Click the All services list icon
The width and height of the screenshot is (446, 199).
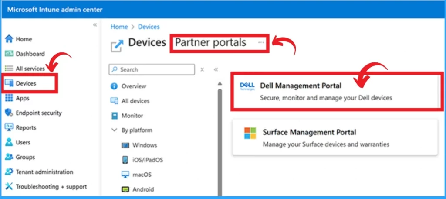(9, 69)
